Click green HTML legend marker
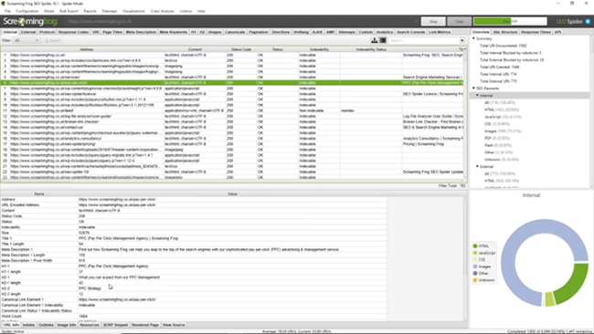 tap(474, 246)
